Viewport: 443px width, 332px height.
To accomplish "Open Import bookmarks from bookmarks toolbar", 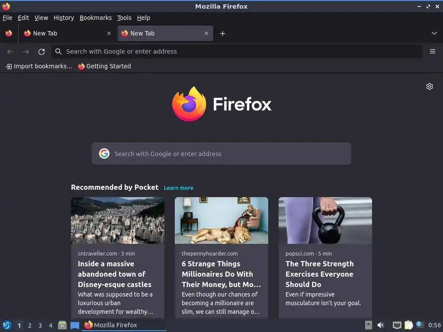I will [39, 66].
